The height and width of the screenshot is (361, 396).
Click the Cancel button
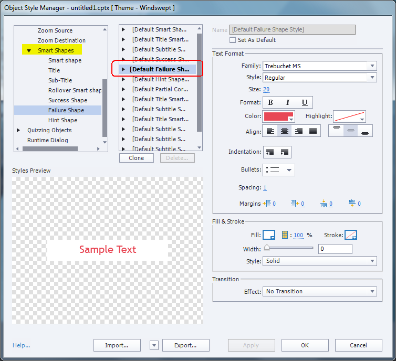358,345
